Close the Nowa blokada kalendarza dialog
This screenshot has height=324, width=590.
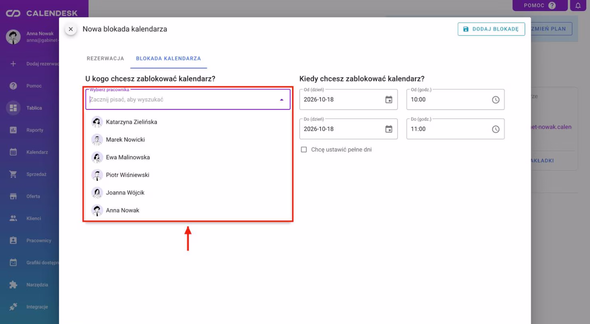coord(71,29)
